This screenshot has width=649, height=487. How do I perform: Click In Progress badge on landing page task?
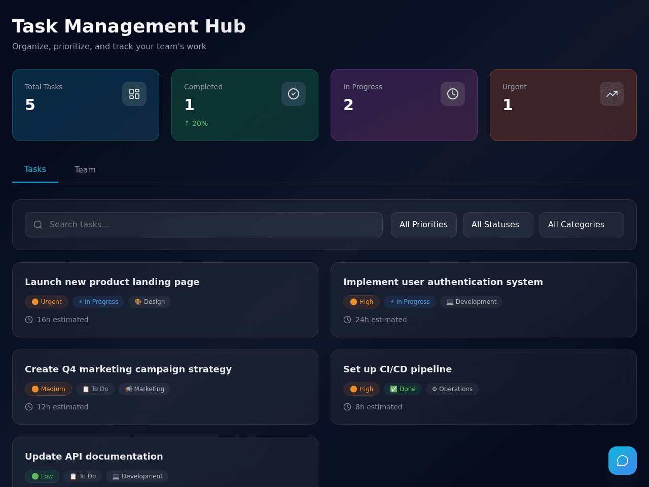pyautogui.click(x=98, y=302)
